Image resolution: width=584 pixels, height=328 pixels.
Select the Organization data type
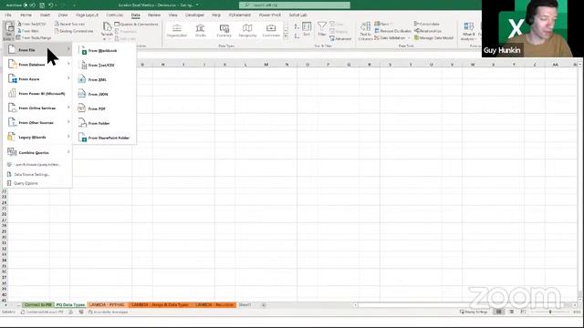pos(176,30)
